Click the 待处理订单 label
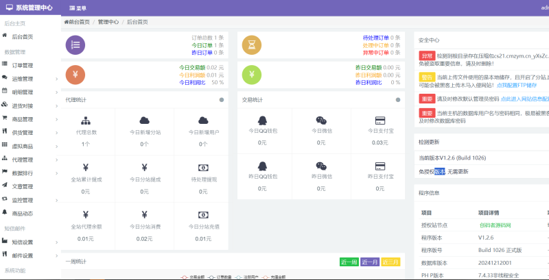The width and height of the screenshot is (549, 280). coord(375,38)
